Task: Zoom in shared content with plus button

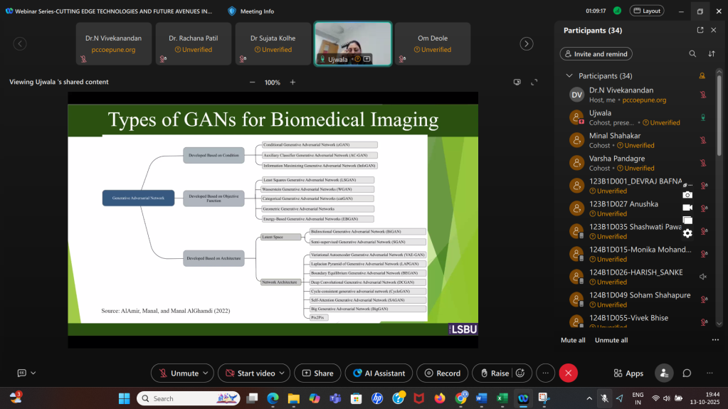Action: [292, 83]
